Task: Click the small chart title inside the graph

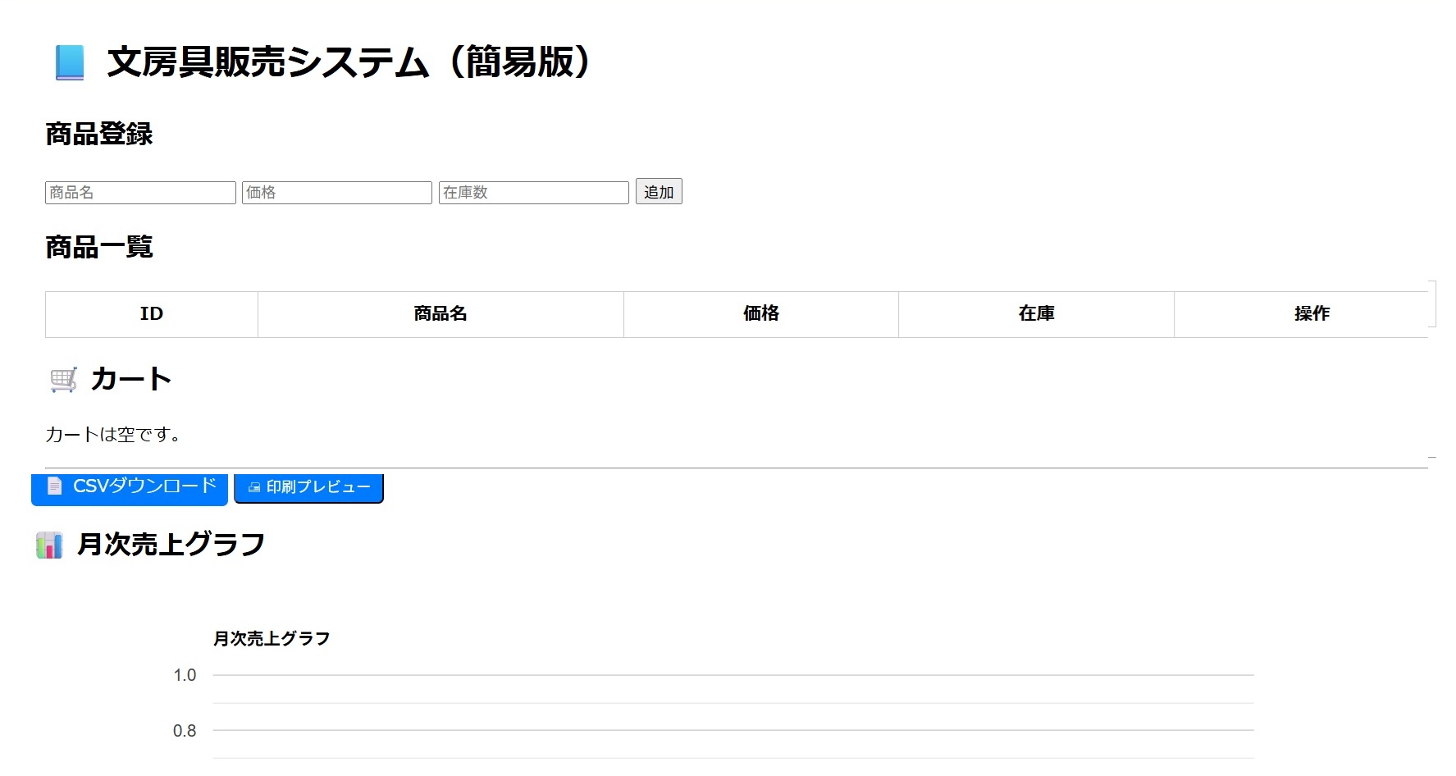Action: (272, 639)
